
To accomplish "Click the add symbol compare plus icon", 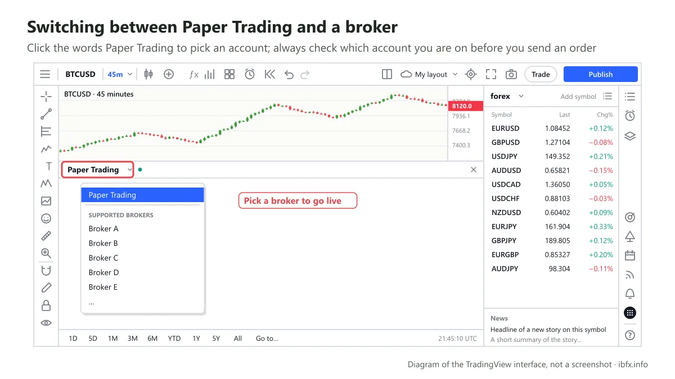I will 169,74.
